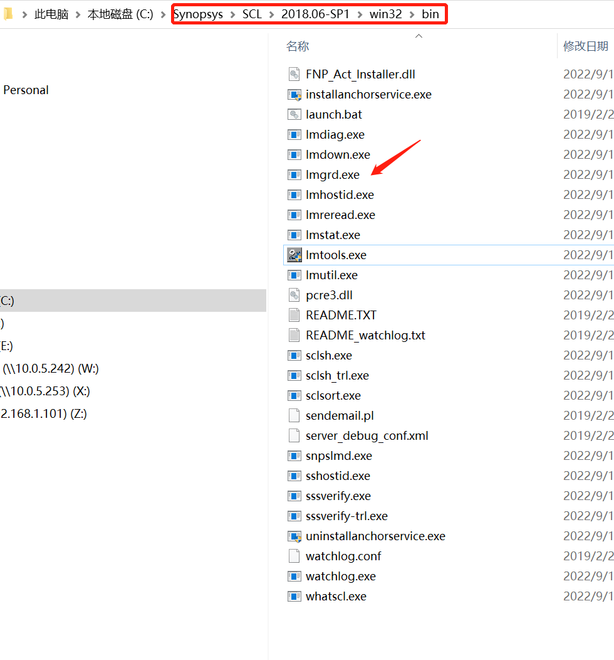This screenshot has width=614, height=660.
Task: Click the watchlog.conf file icon
Action: 294,556
